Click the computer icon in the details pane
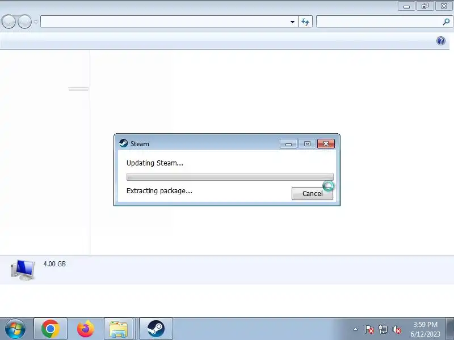 tap(23, 270)
